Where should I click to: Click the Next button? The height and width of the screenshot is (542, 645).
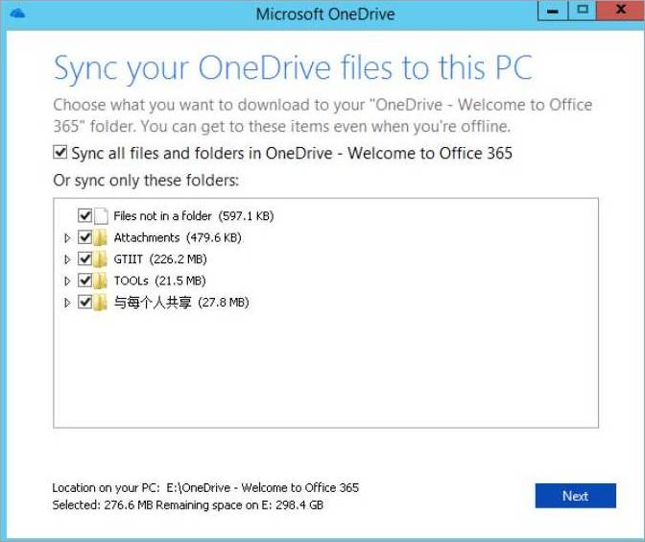[576, 496]
